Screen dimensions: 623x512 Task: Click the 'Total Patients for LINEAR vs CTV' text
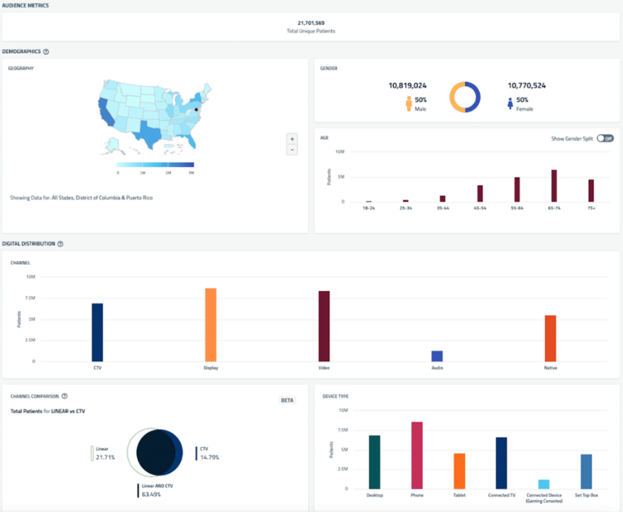(47, 411)
